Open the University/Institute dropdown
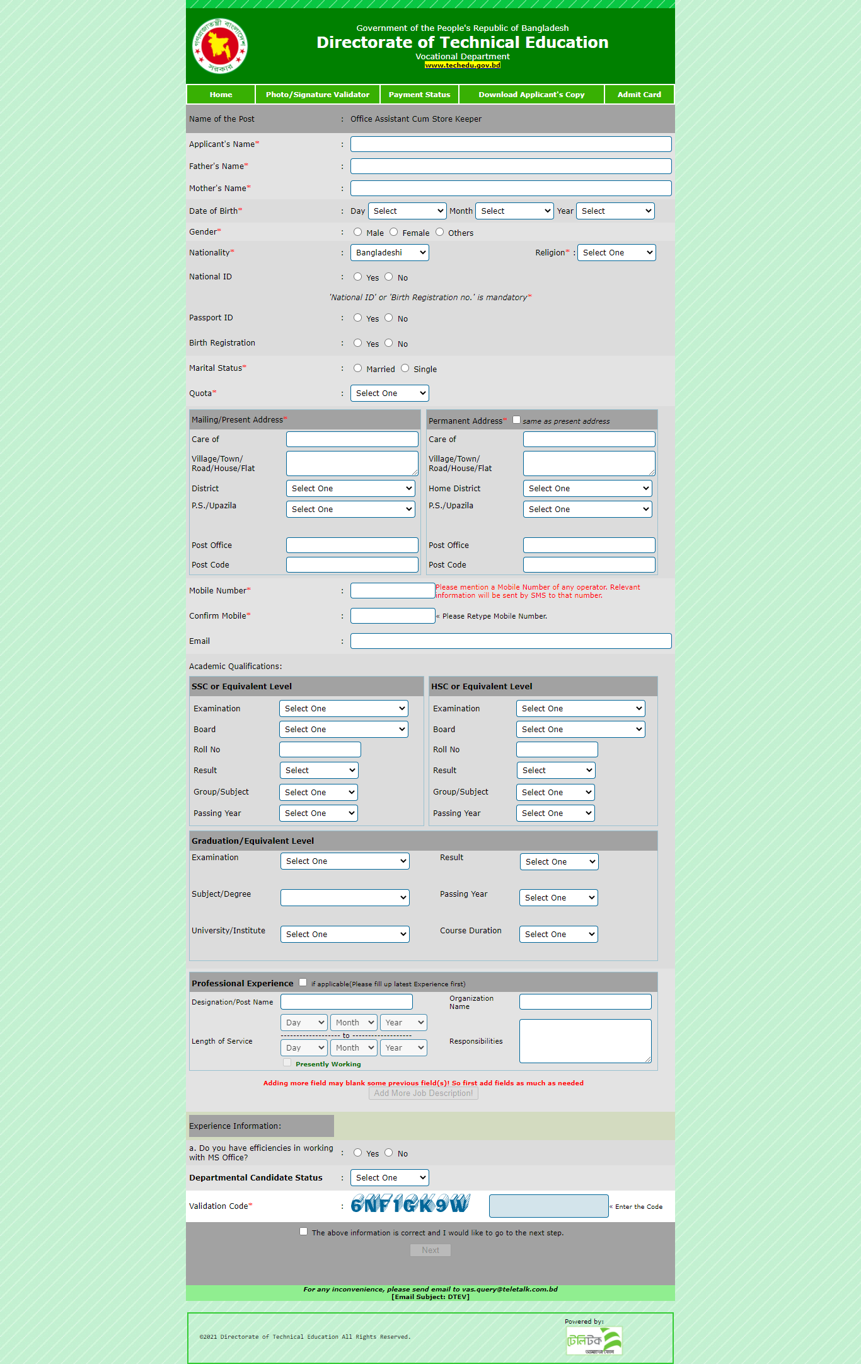 345,935
